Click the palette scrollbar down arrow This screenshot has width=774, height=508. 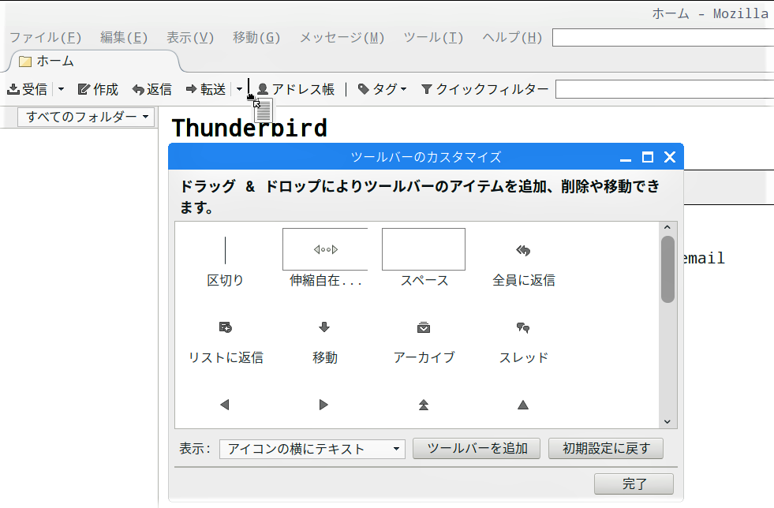667,421
